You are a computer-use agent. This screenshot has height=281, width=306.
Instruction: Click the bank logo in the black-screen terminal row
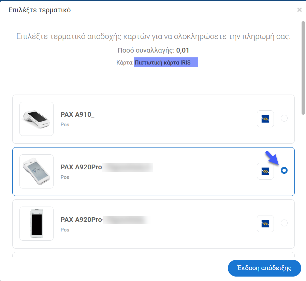pyautogui.click(x=265, y=224)
